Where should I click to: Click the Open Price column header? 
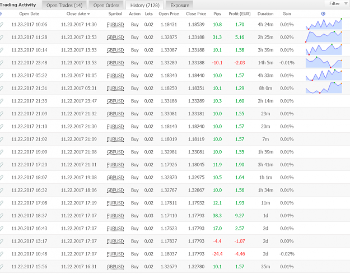(x=169, y=13)
